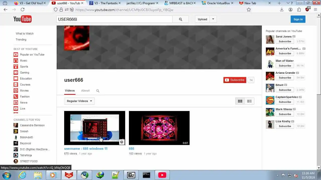
Task: Click the Music headphones icon
Action: [16, 60]
